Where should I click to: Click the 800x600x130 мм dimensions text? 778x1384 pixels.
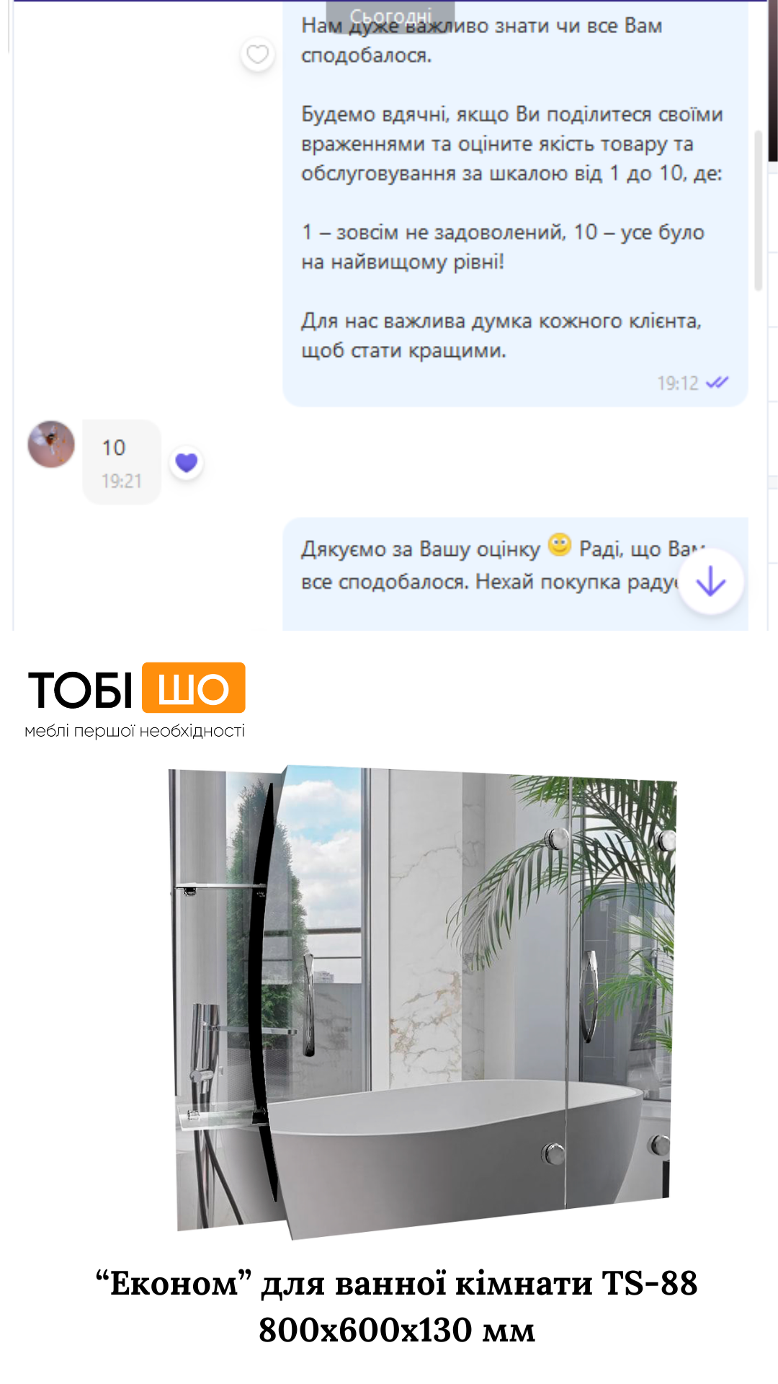[397, 1330]
